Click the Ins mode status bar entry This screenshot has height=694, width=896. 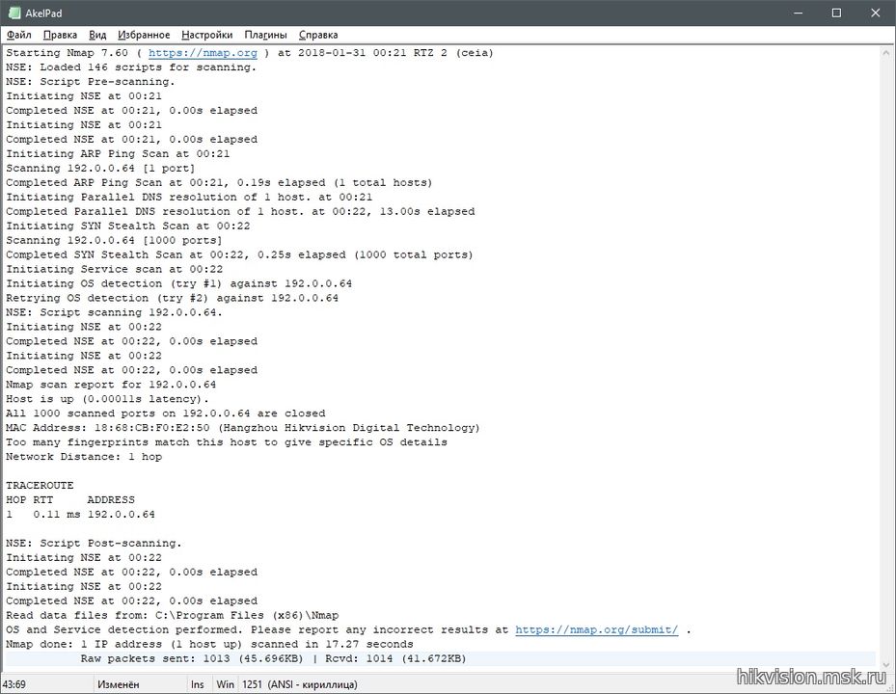(x=198, y=684)
